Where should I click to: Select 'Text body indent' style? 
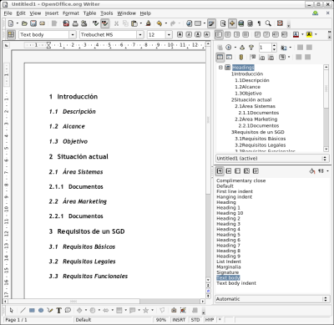(236, 283)
